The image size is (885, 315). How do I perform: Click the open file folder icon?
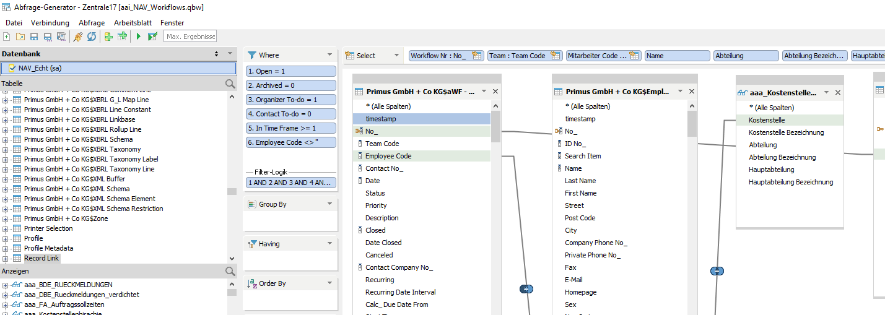pyautogui.click(x=20, y=37)
